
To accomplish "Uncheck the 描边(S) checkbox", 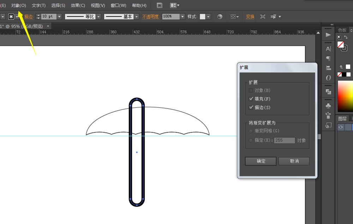I will pos(251,108).
